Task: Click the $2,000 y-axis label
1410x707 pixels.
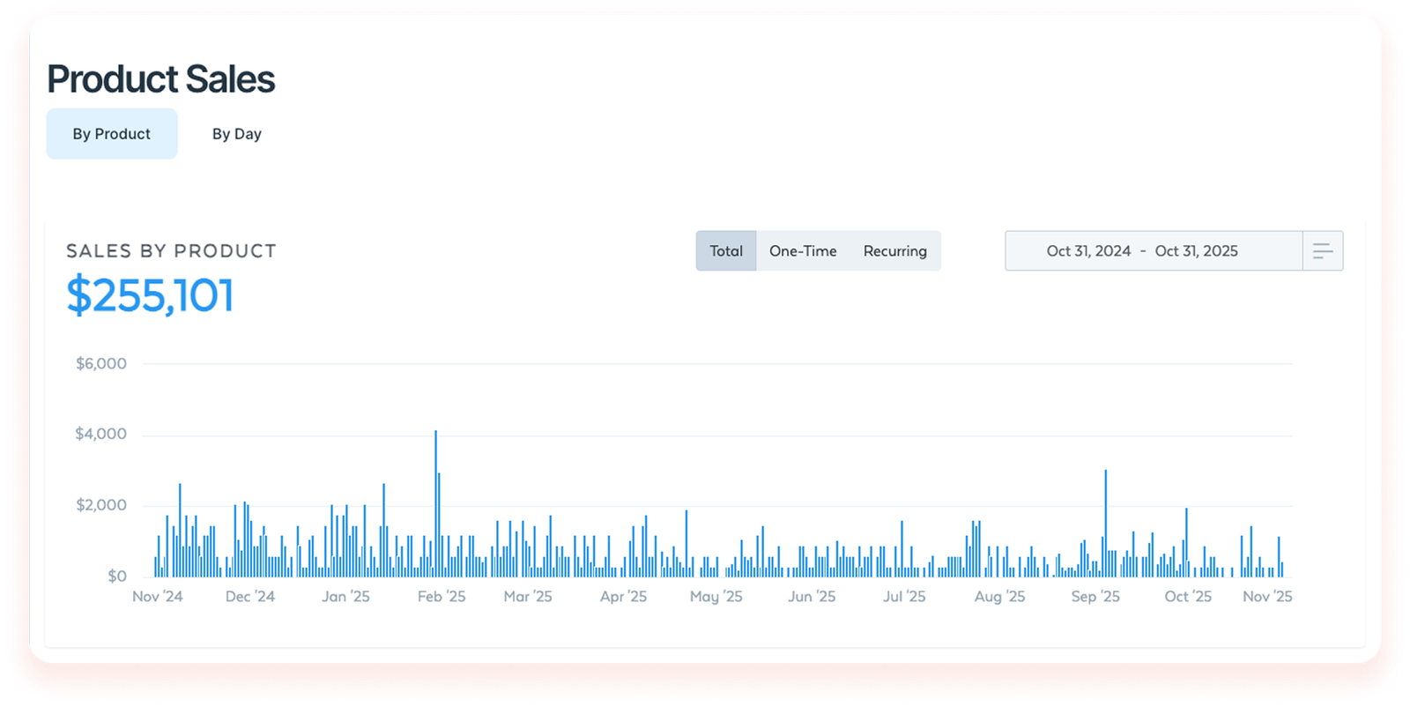Action: point(101,505)
